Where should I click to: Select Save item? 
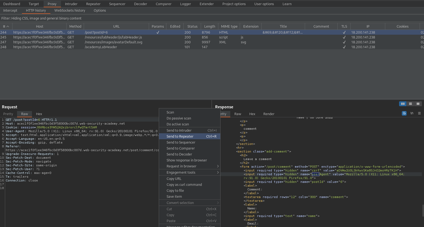(190, 197)
